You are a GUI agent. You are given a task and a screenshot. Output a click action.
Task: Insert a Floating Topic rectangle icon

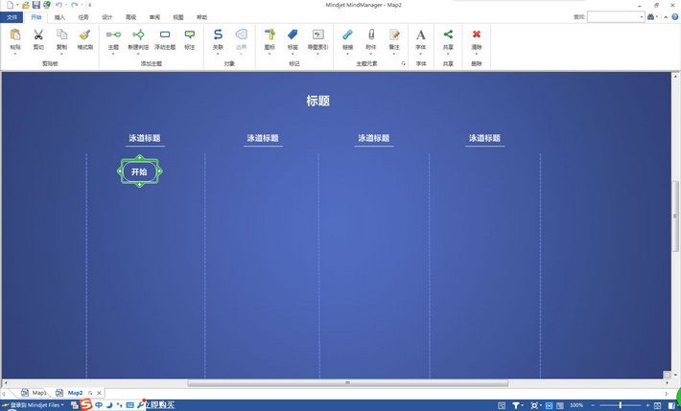(165, 34)
